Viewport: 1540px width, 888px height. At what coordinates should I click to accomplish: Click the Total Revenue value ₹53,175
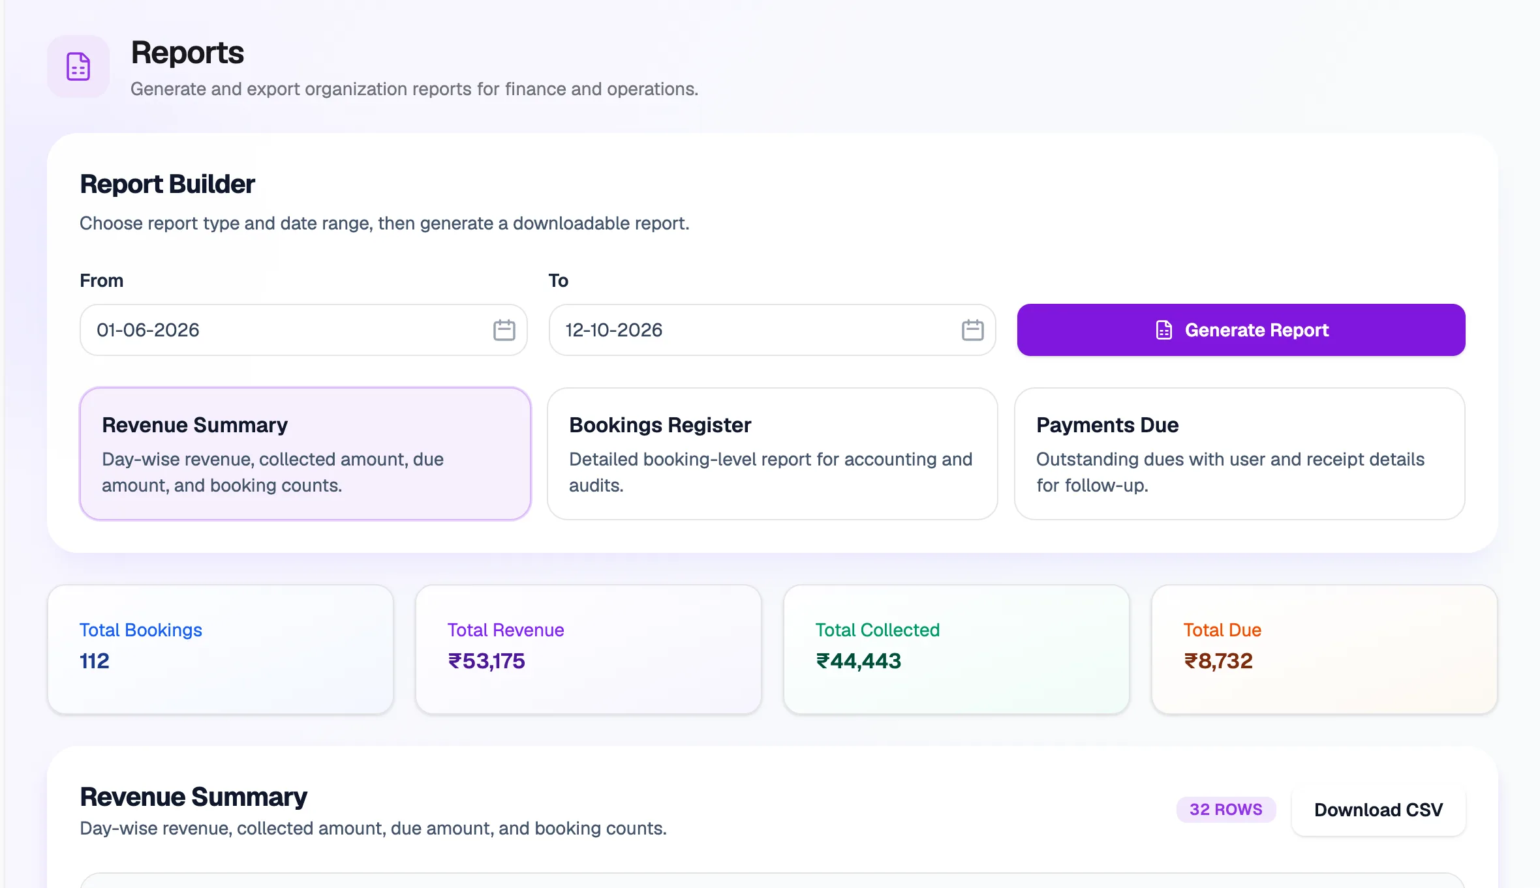486,661
